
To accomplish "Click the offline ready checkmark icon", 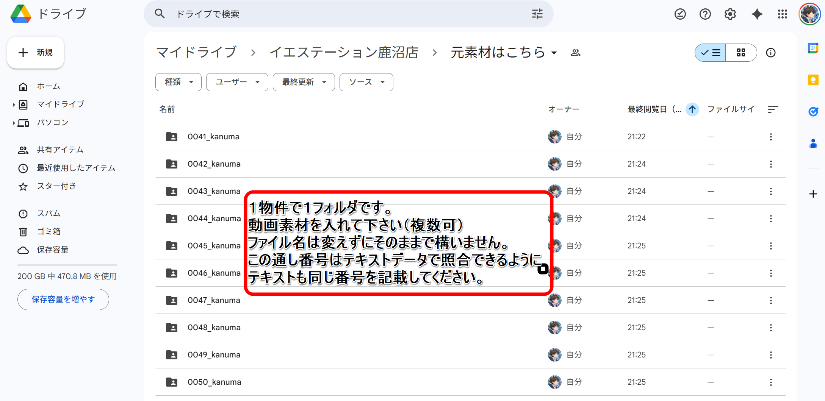I will 680,14.
